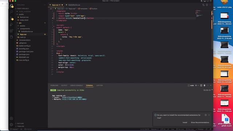Image resolution: width=233 pixels, height=131 pixels.
Task: Open index.html in the file tree
Action: (24, 20)
